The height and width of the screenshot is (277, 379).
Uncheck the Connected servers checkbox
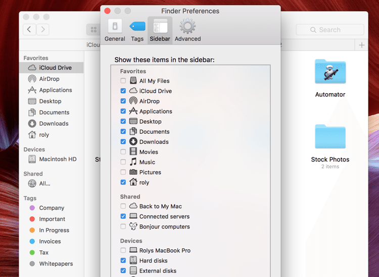pyautogui.click(x=123, y=216)
